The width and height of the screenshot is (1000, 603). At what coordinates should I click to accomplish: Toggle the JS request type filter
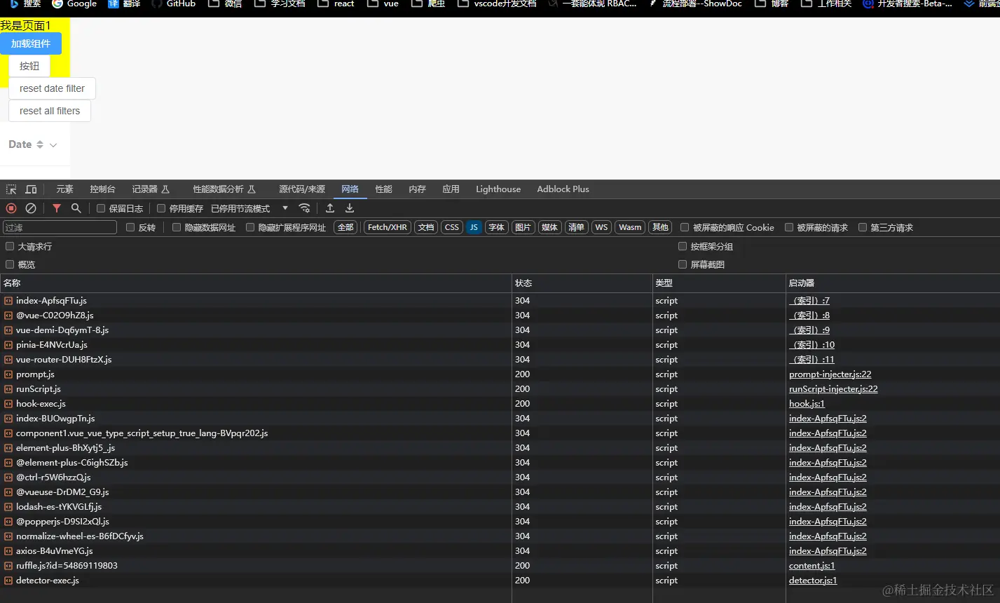pos(474,227)
